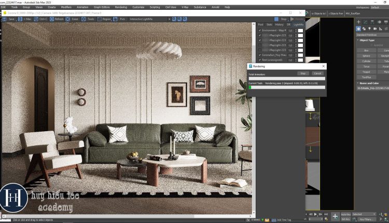Viewport: 389px width, 223px height.
Task: Play the animation
Action: 315,214
